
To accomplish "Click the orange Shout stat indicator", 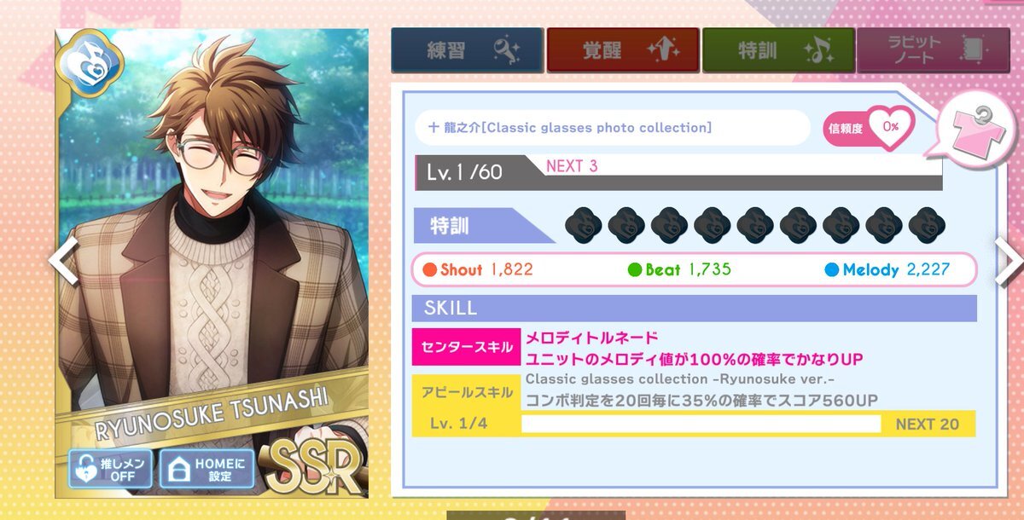I will tap(431, 270).
